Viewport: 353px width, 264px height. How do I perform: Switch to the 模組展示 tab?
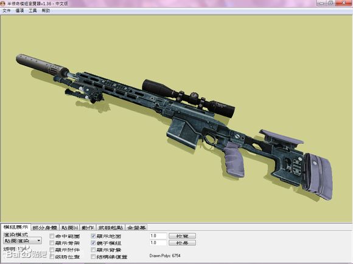coord(16,227)
